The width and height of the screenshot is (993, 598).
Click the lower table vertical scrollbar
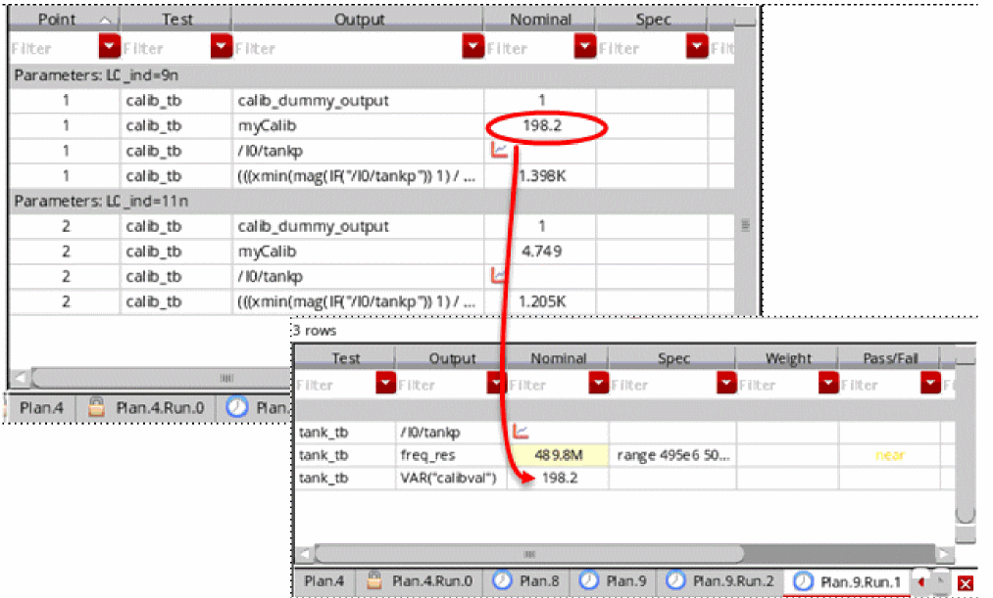pyautogui.click(x=965, y=442)
